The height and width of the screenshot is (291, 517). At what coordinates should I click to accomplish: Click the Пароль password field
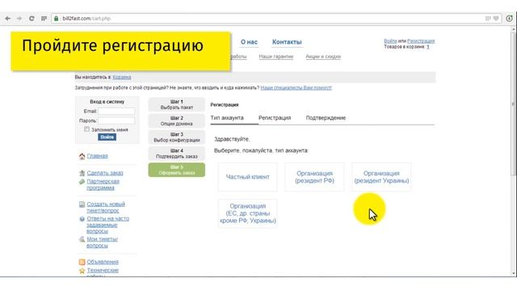(x=116, y=120)
